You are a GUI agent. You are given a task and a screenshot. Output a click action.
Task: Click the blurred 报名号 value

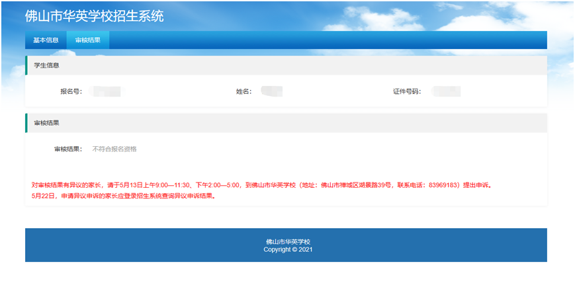(105, 92)
